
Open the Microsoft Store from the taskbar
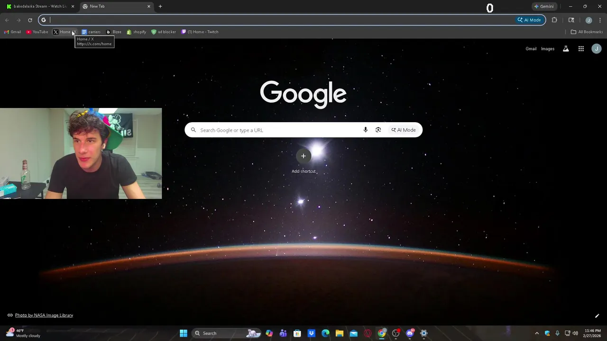(x=297, y=333)
